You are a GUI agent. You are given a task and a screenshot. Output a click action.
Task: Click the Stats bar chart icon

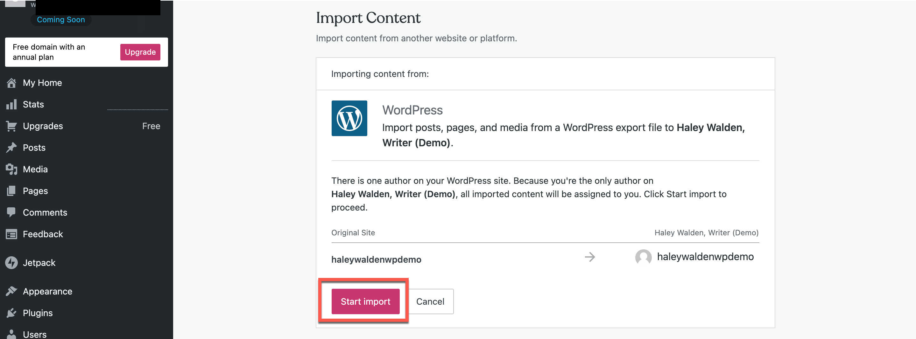pyautogui.click(x=11, y=105)
